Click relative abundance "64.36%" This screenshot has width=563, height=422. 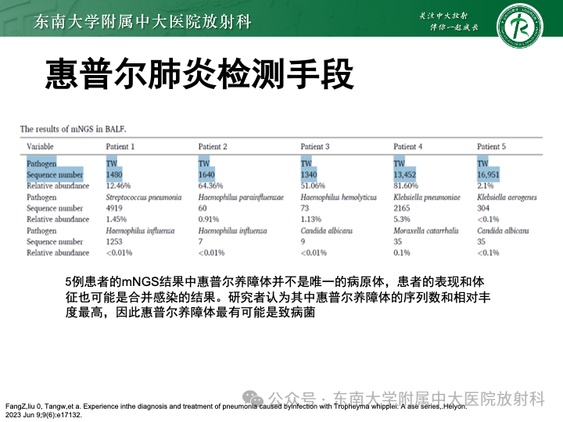tap(210, 186)
